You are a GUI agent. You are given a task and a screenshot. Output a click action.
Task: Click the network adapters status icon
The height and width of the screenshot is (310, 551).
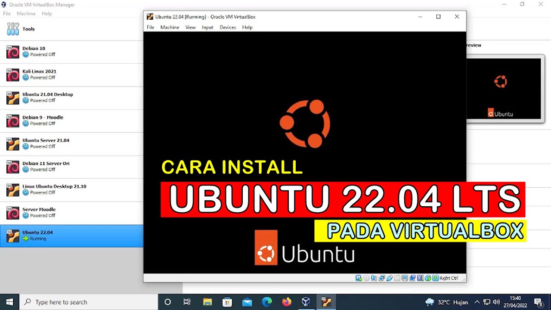pos(382,278)
